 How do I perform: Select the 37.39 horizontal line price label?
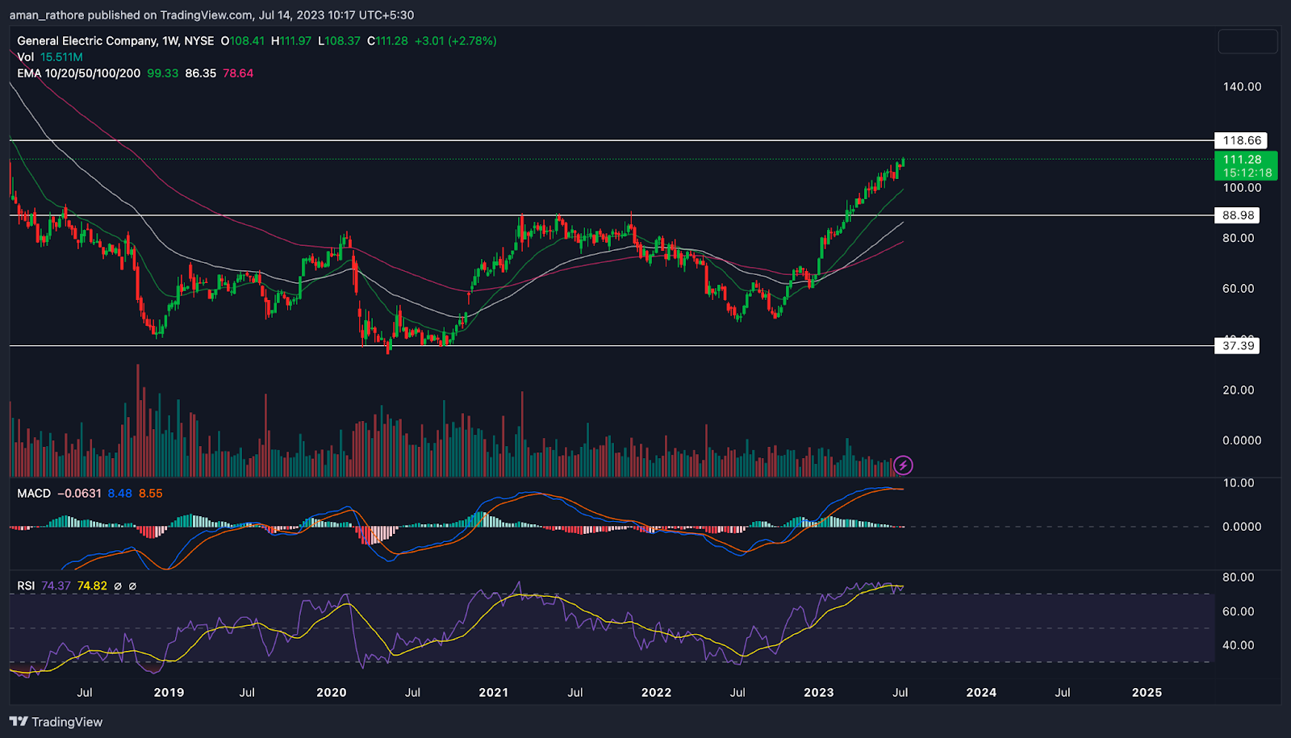tap(1238, 346)
